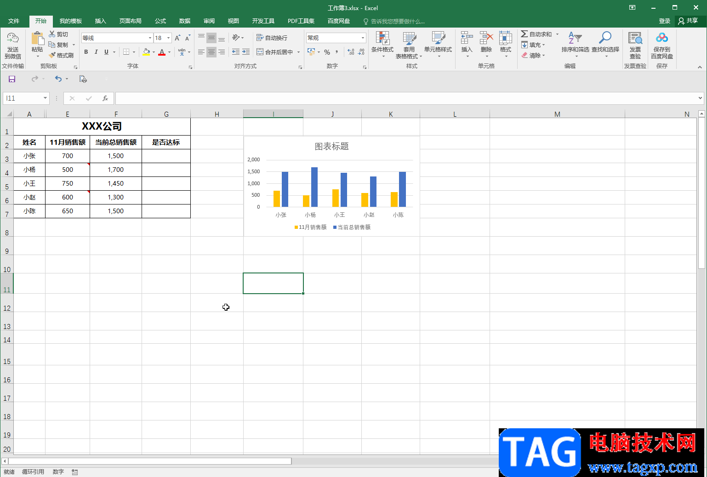
Task: Click the Share (共享) button
Action: [688, 21]
